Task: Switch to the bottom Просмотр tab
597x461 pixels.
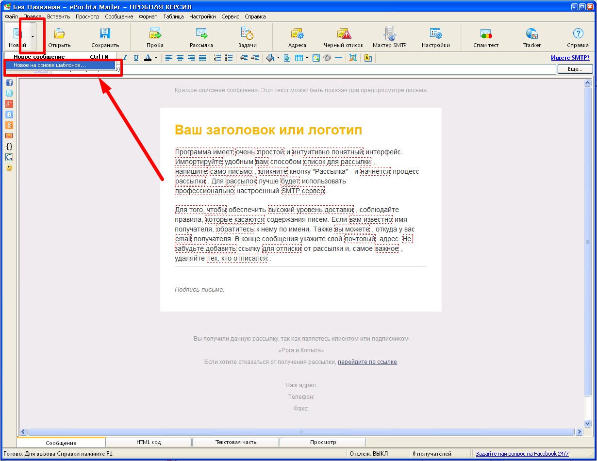Action: (323, 442)
